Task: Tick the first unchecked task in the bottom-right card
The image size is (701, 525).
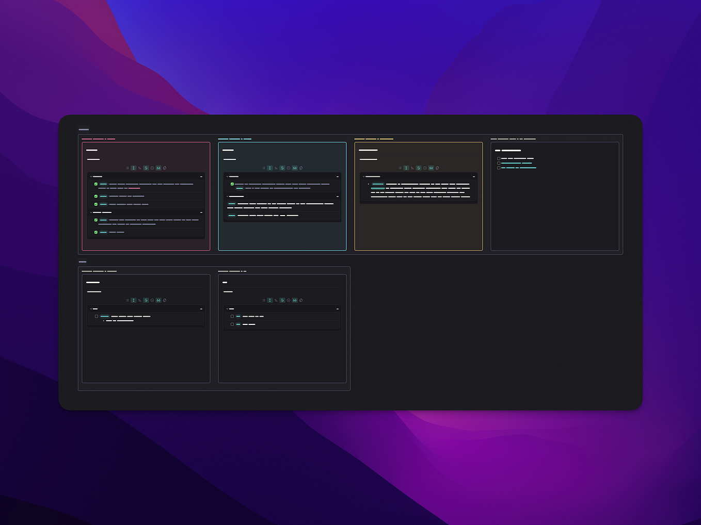Action: click(232, 317)
